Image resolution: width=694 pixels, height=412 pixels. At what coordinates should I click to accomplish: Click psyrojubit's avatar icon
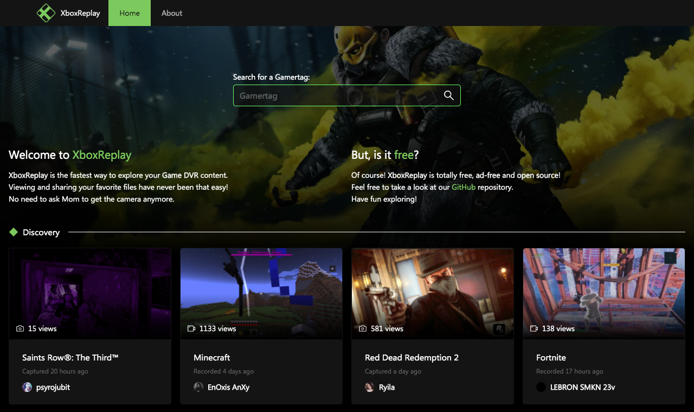[27, 387]
